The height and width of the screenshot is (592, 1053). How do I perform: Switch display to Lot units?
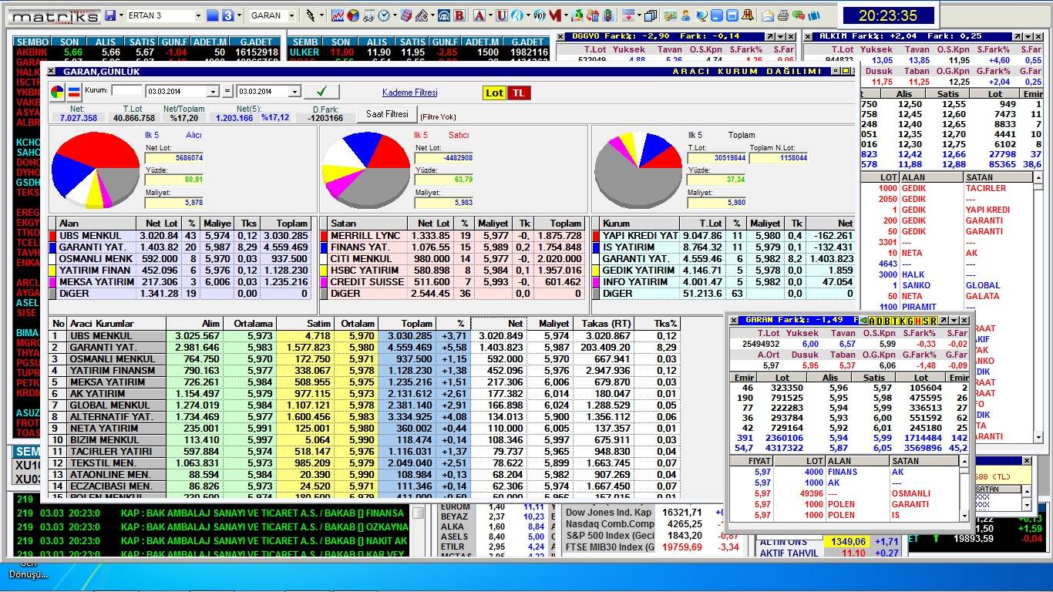(x=494, y=92)
